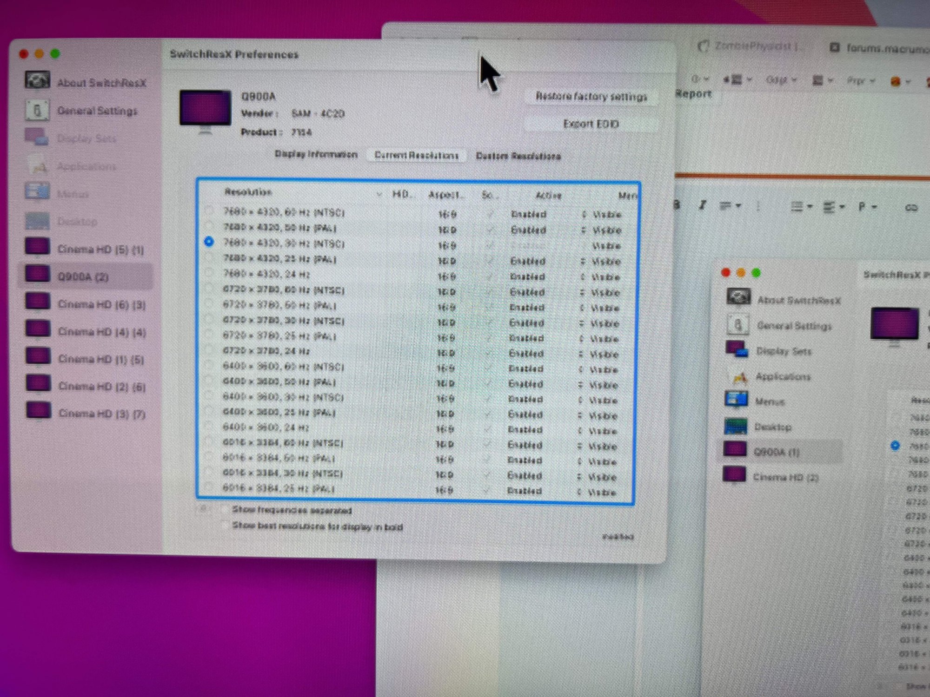The height and width of the screenshot is (697, 930).
Task: Open About SwitchResX in front sidebar
Action: click(x=101, y=83)
